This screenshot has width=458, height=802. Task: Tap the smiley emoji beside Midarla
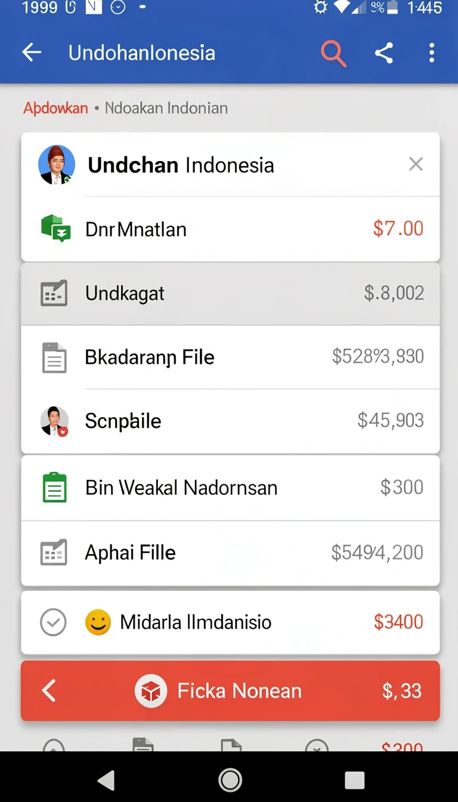98,622
